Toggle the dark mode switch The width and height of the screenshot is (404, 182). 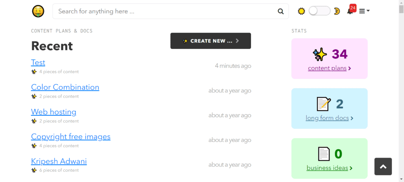coord(319,11)
